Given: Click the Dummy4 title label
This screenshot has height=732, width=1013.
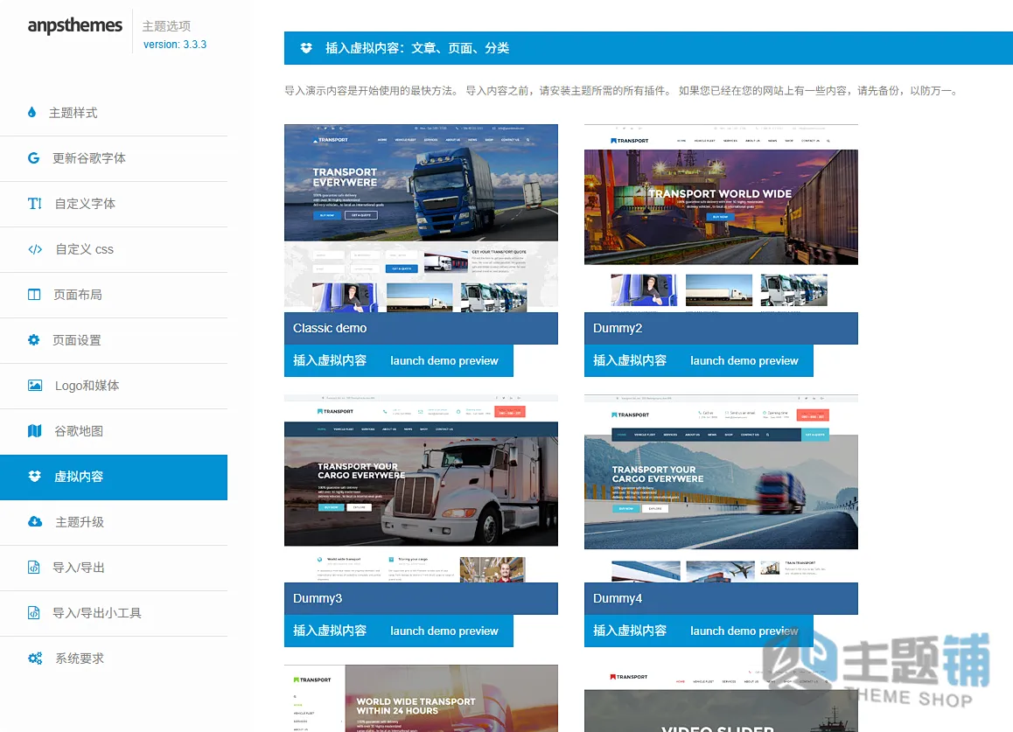Looking at the screenshot, I should click(x=618, y=598).
